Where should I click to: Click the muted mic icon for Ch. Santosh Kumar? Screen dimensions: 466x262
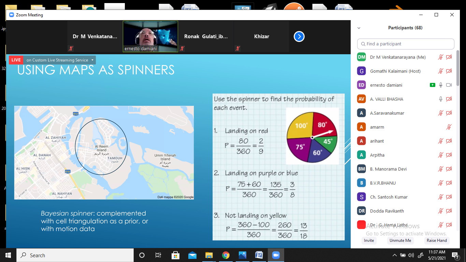pyautogui.click(x=441, y=197)
